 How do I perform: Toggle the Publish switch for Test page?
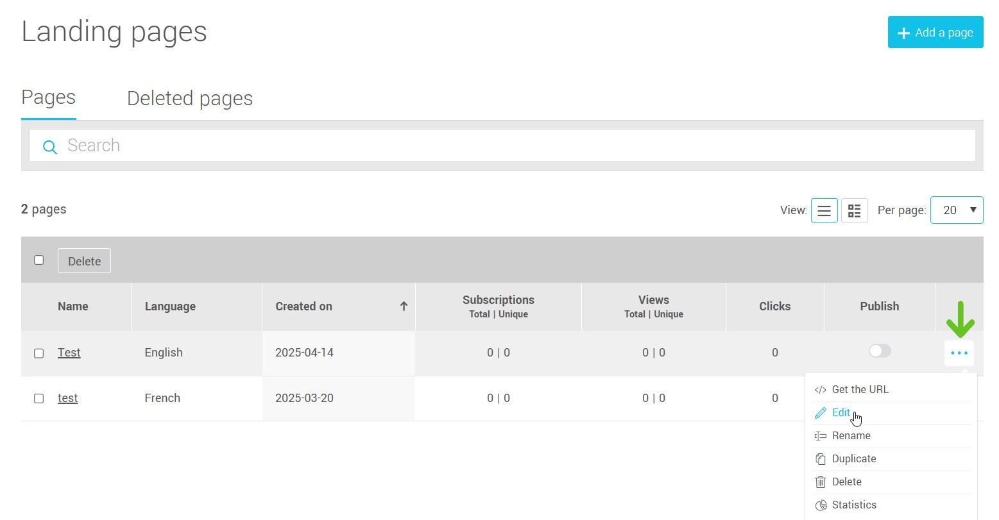click(x=879, y=351)
